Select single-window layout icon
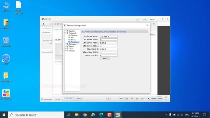 tap(121, 99)
